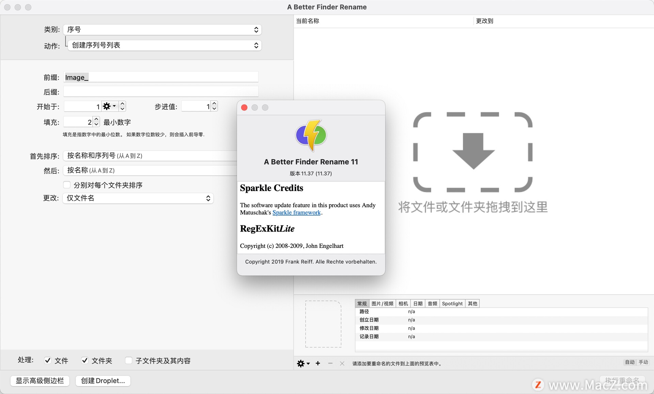Open the 首先排序 dropdown
Viewport: 654px width, 394px height.
[150, 156]
